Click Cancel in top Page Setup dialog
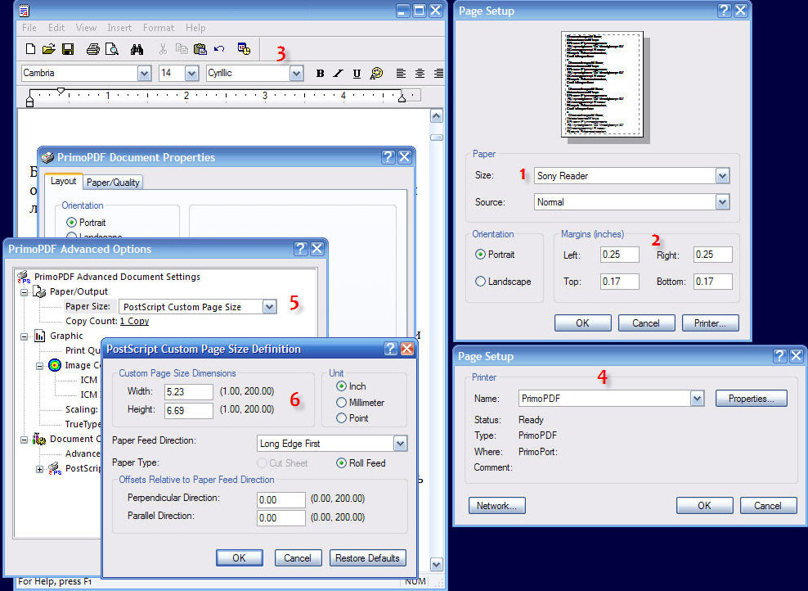Viewport: 808px width, 591px height. (646, 323)
